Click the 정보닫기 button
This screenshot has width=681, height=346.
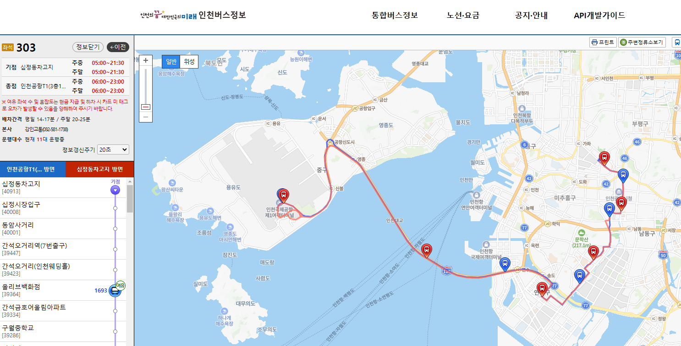[x=88, y=47]
